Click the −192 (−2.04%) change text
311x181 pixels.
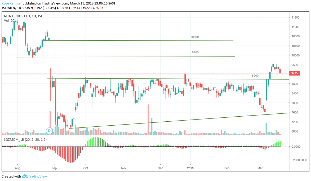pos(45,8)
